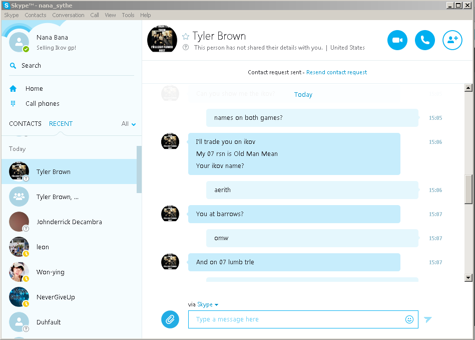The width and height of the screenshot is (475, 340).
Task: Open the Contacts menu
Action: point(36,15)
